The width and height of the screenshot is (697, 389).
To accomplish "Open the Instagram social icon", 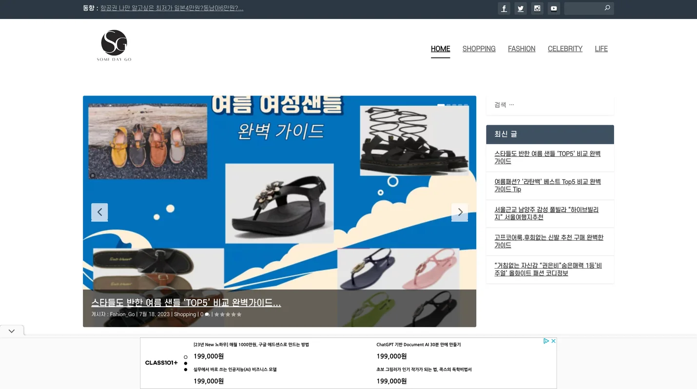I will pos(537,8).
